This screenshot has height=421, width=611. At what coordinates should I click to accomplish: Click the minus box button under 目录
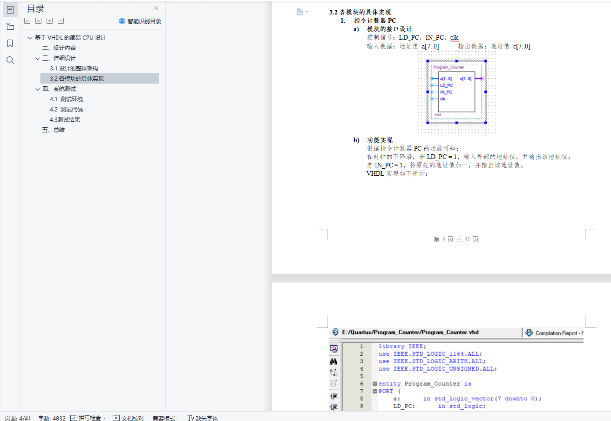[x=61, y=21]
